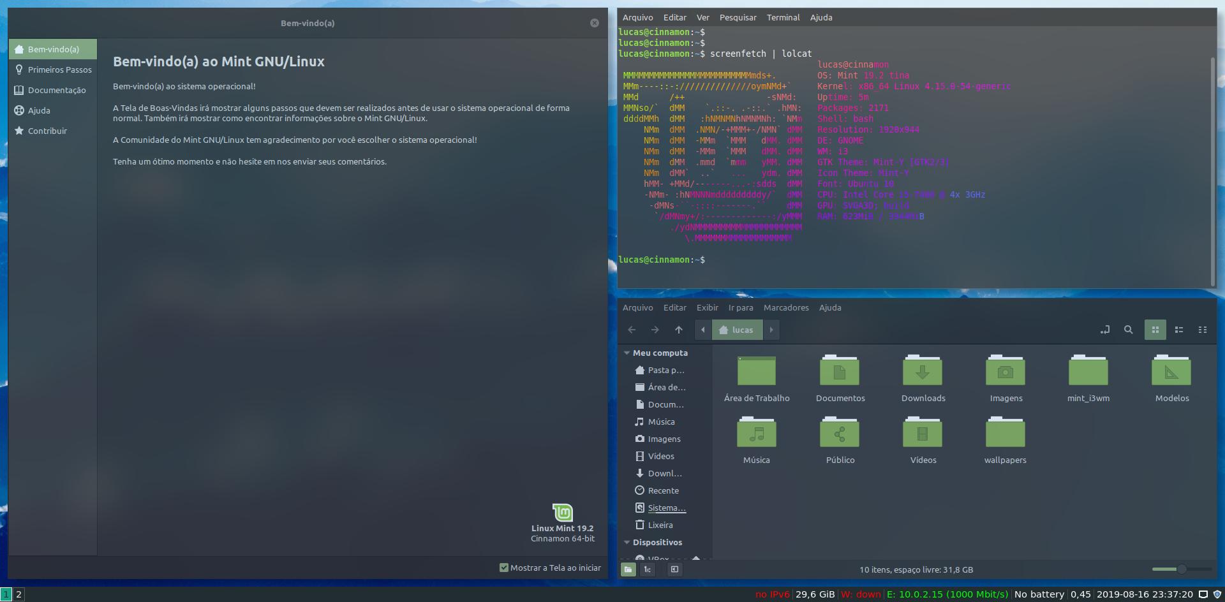Image resolution: width=1225 pixels, height=602 pixels.
Task: Open Ir para menu in file manager
Action: [741, 307]
